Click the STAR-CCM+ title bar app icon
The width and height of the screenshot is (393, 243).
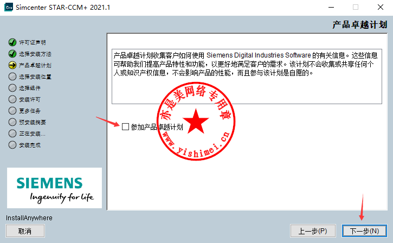(x=9, y=7)
